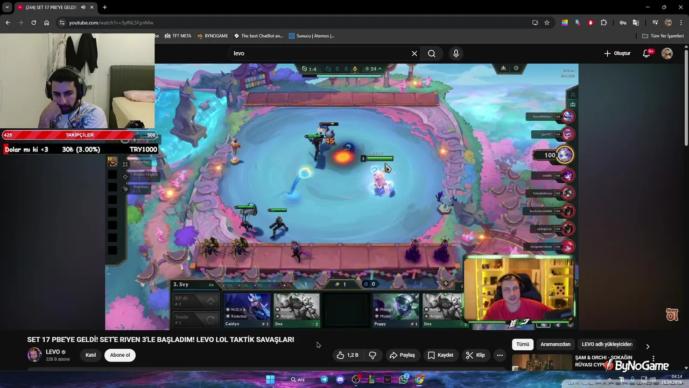Click the taskbar Ara search box
Viewport: 689px width, 388px height.
[298, 379]
